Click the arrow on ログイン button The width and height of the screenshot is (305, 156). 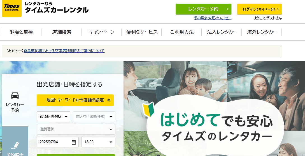[278, 9]
